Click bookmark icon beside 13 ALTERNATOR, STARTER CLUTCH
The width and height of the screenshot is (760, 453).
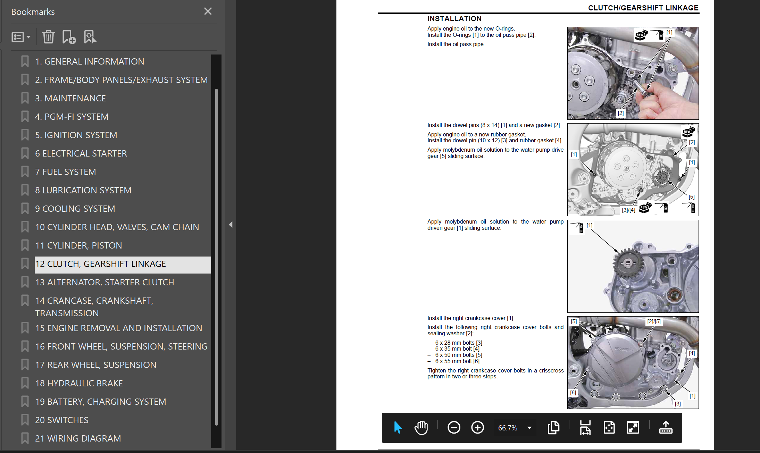pyautogui.click(x=25, y=282)
